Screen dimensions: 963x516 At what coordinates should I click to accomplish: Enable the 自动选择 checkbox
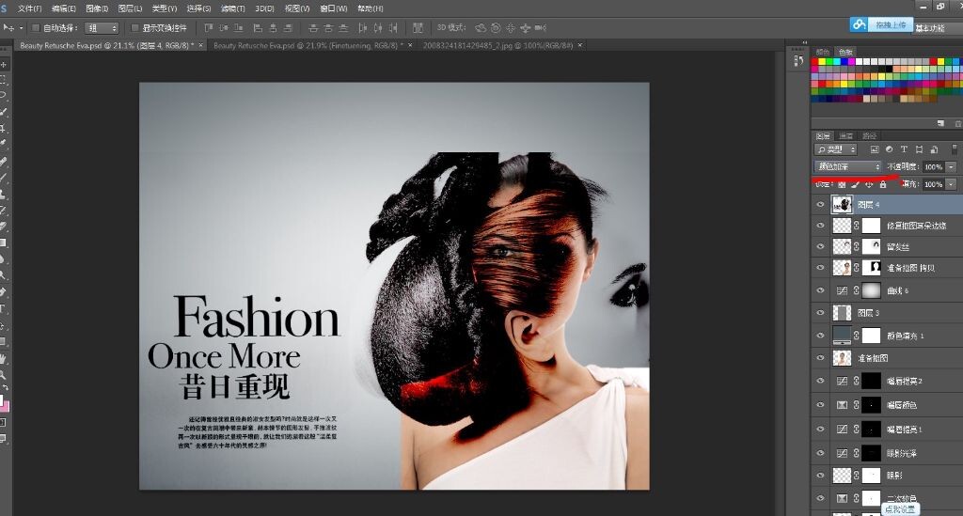pos(35,27)
